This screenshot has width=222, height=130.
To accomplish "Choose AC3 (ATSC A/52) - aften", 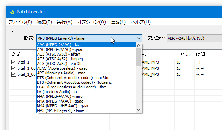I will [86, 54].
